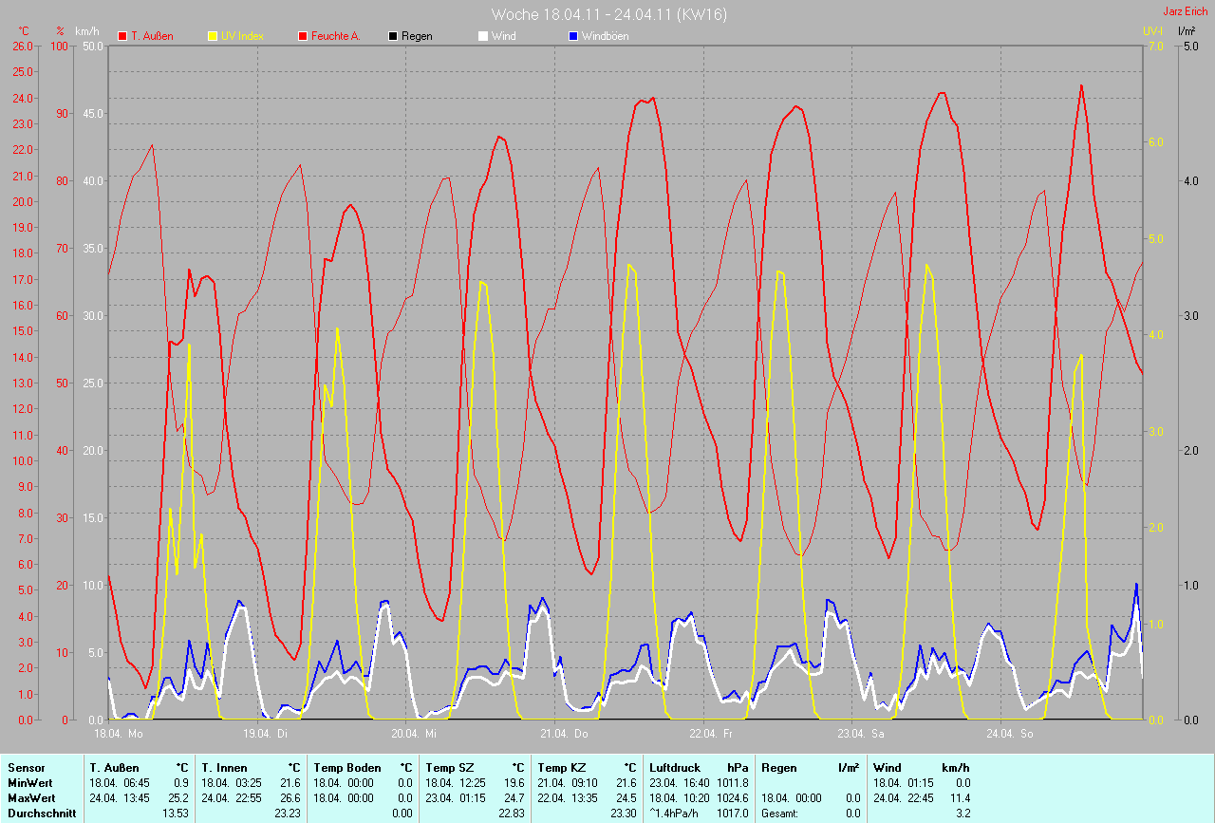This screenshot has height=823, width=1215.
Task: Click the black Regen legend swatch
Action: pos(393,36)
